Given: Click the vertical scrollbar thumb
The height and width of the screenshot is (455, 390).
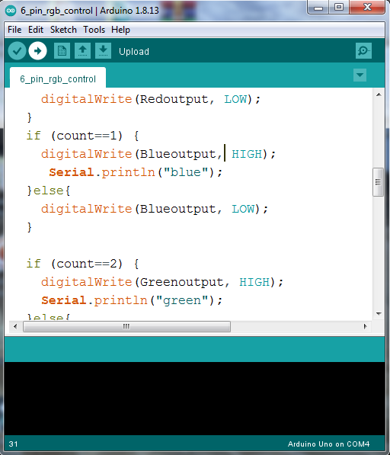Looking at the screenshot, I should [x=378, y=182].
